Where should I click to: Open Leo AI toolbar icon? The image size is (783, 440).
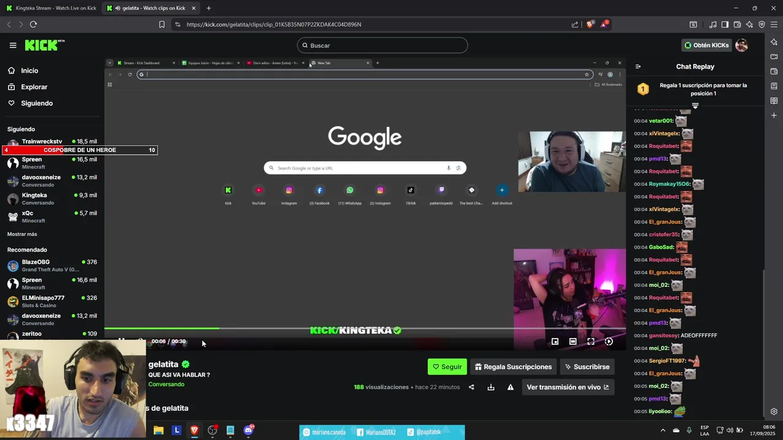tap(749, 24)
